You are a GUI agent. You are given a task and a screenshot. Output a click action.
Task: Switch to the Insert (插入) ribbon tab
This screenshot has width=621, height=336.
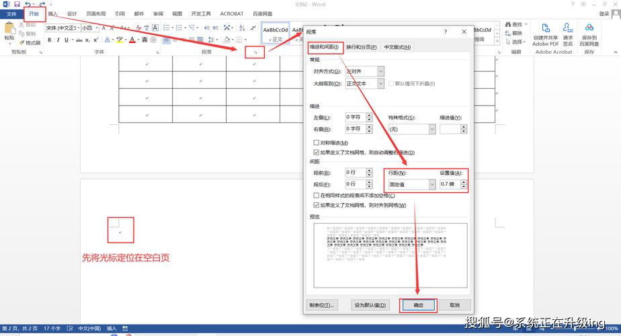[x=52, y=14]
